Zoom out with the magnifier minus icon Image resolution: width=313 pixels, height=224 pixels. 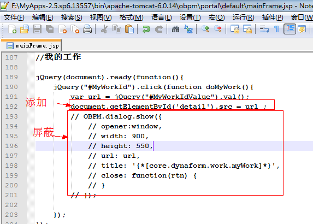click(218, 29)
